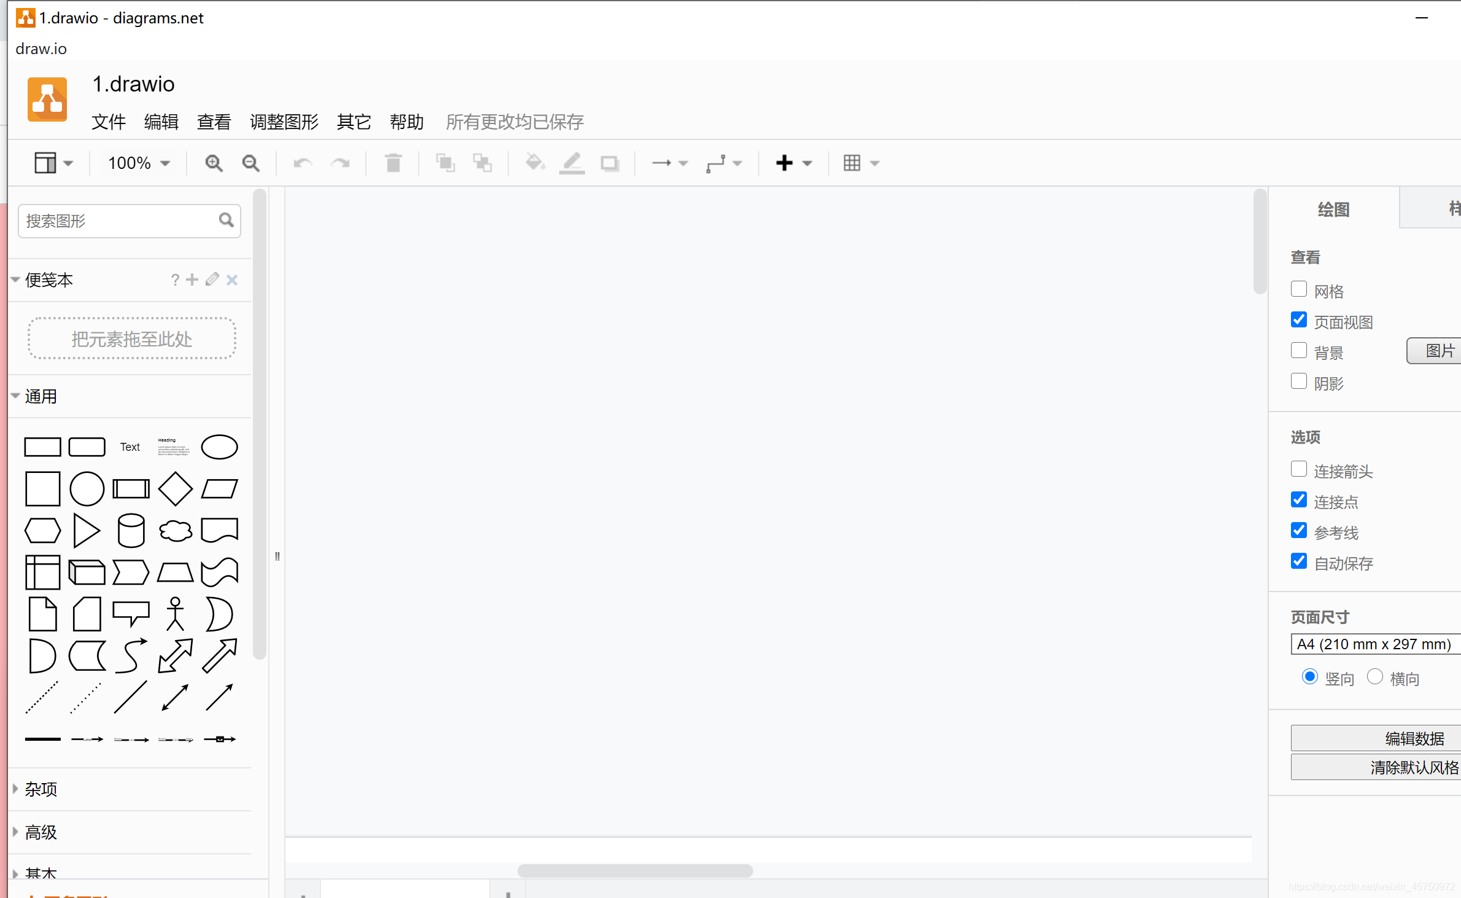The image size is (1461, 898).
Task: Open the connection arrow style dropdown
Action: point(670,163)
